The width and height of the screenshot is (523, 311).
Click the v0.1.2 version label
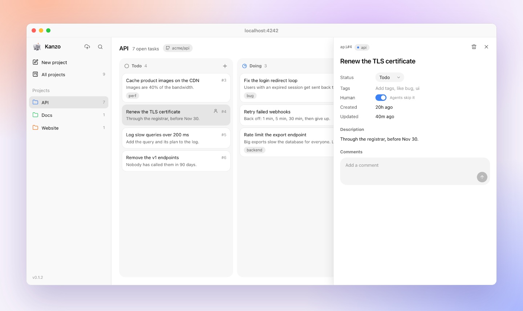(x=38, y=277)
